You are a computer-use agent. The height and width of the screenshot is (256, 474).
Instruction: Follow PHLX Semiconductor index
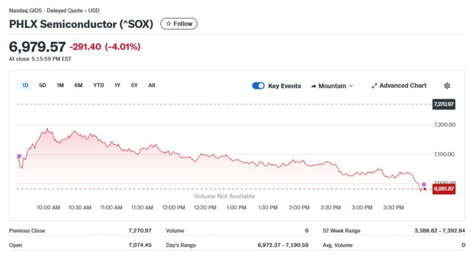click(x=179, y=24)
